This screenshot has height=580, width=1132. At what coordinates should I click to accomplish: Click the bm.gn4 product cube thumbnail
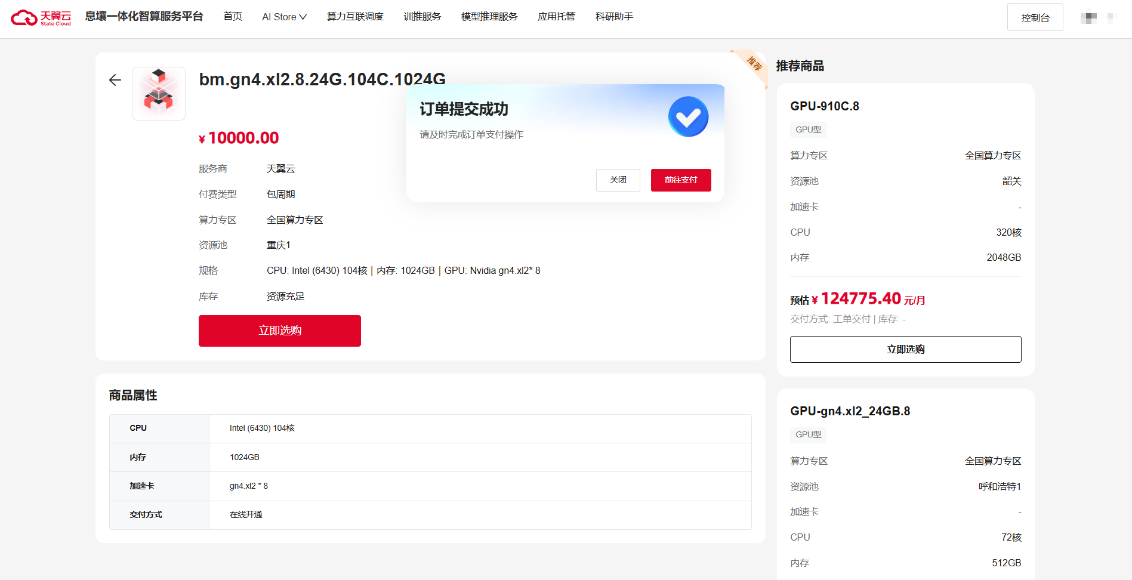159,94
